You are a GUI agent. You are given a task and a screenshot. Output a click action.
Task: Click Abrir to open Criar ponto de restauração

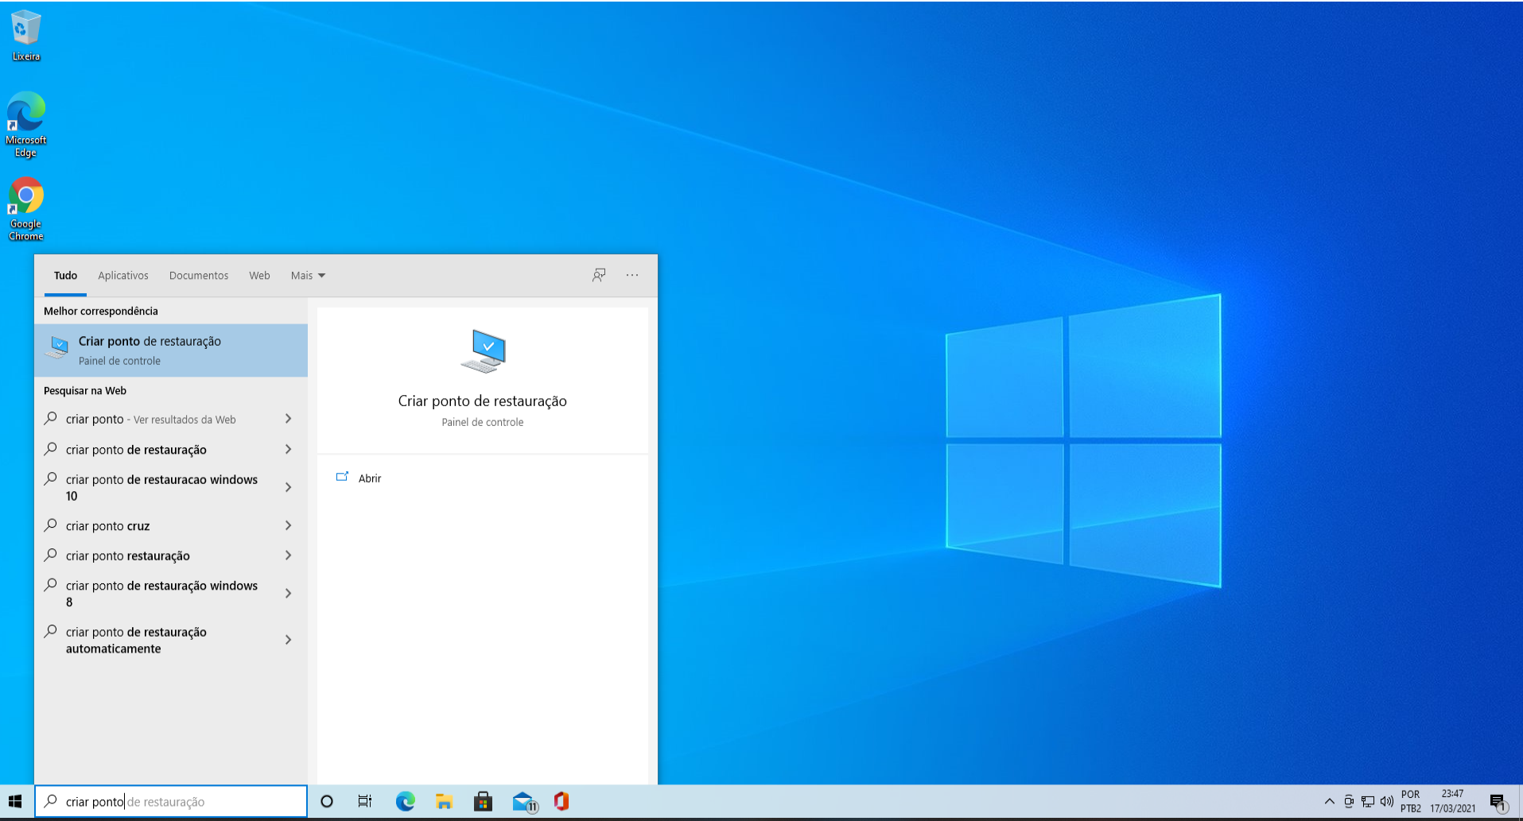pos(369,478)
